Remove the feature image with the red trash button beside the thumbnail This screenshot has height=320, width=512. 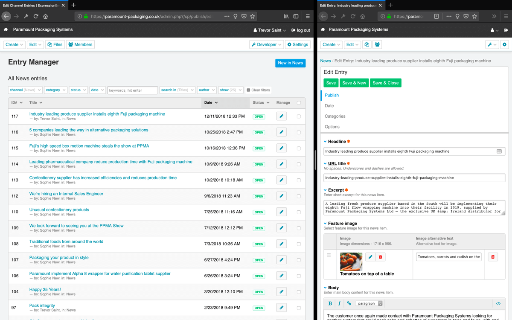(x=381, y=257)
